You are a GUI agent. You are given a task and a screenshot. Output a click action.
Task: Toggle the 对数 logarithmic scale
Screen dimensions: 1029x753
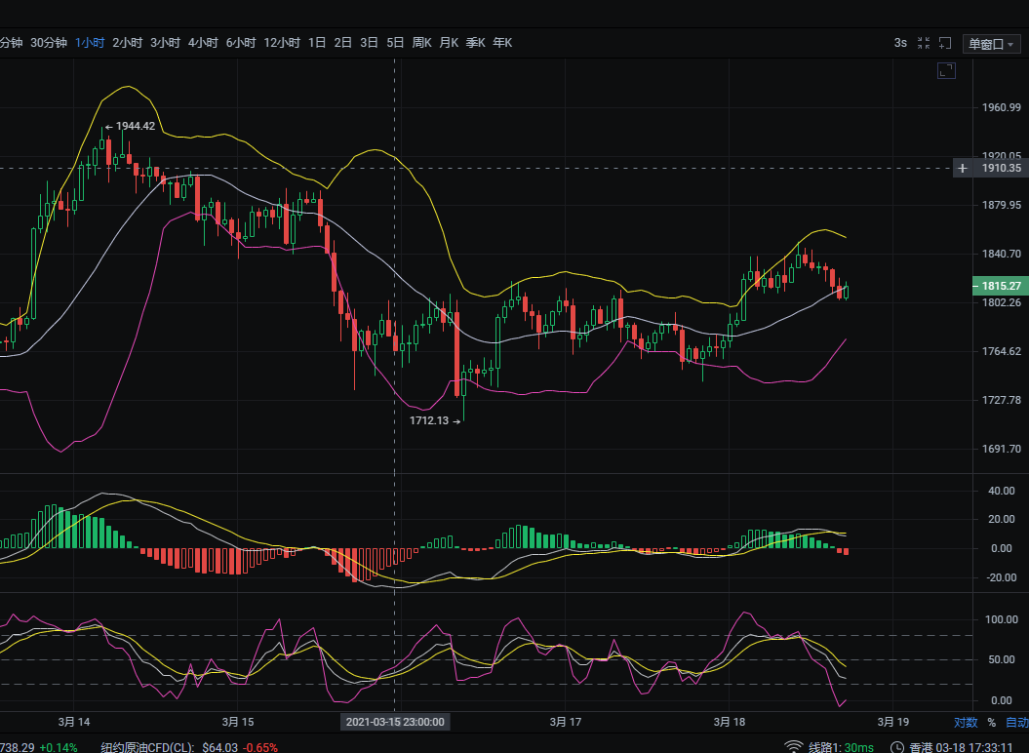[x=965, y=723]
